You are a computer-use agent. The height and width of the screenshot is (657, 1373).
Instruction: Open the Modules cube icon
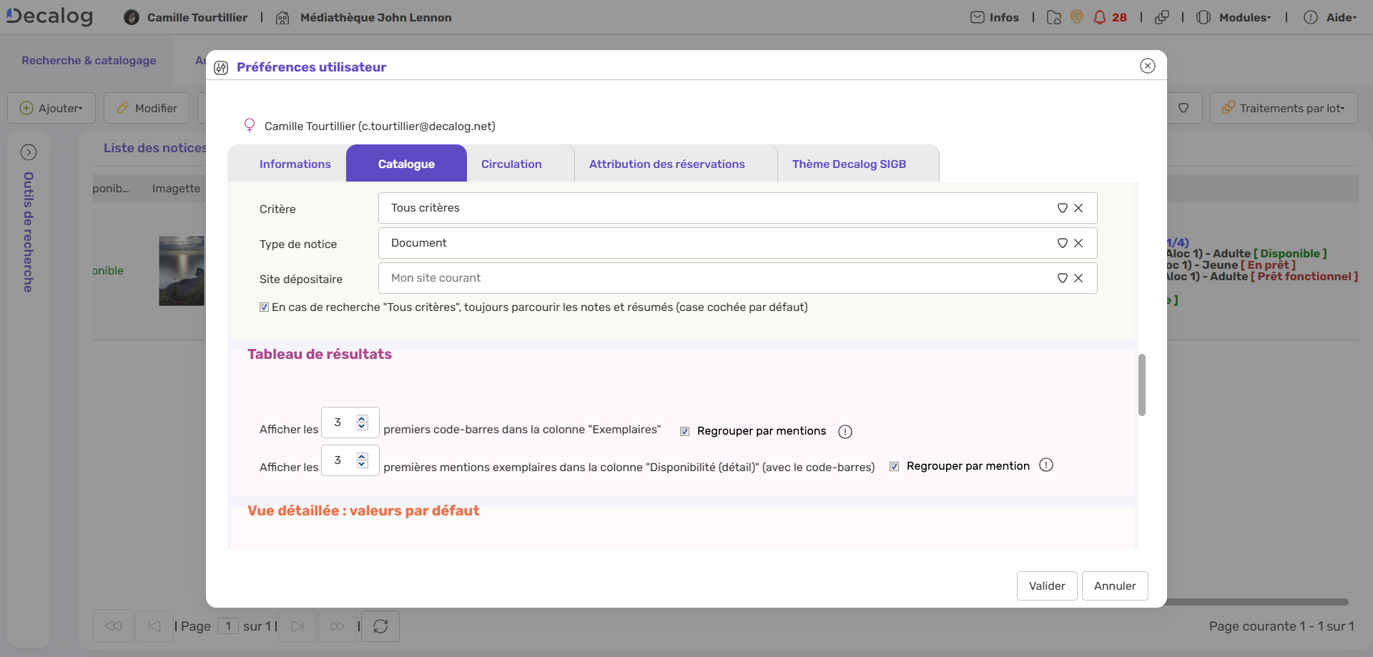pos(1204,16)
